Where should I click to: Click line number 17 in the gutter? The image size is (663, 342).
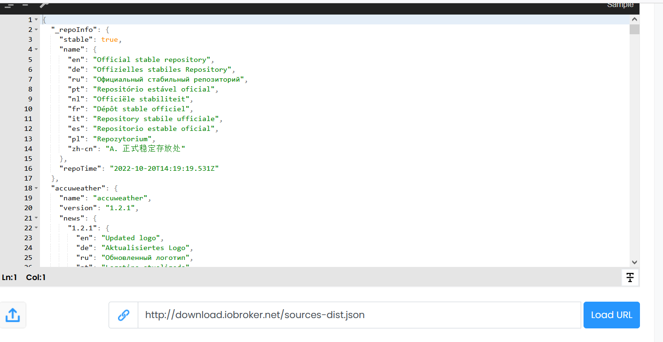[28, 178]
